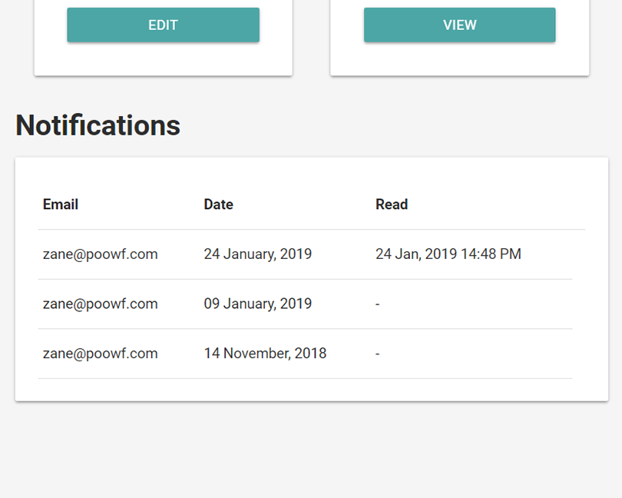Select the email in the 24 January row
Screen dimensions: 622x498
pyautogui.click(x=101, y=254)
